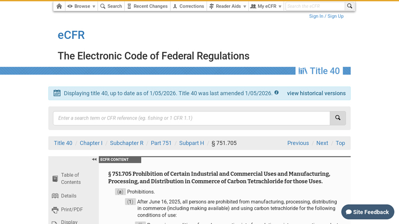Open the Search menu item

(111, 6)
